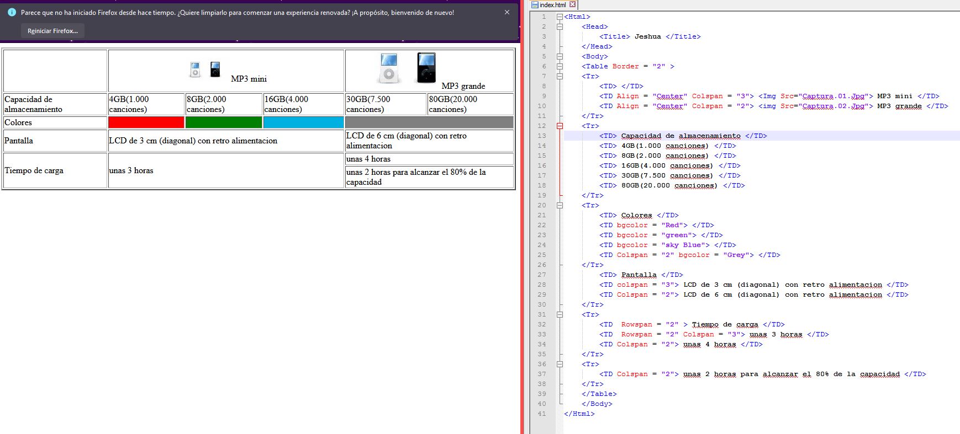The width and height of the screenshot is (960, 434).
Task: Click the info icon in the Firefox notification
Action: tap(12, 12)
